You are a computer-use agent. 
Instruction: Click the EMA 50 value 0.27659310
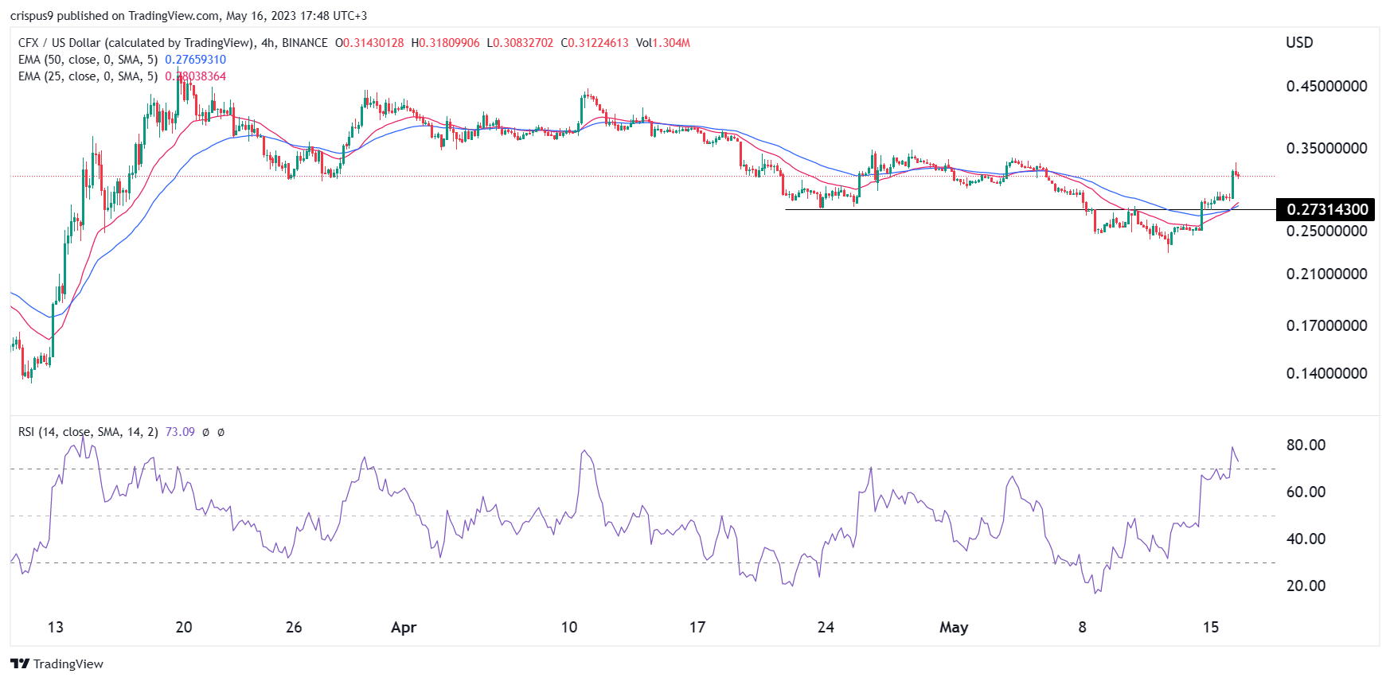coord(196,60)
